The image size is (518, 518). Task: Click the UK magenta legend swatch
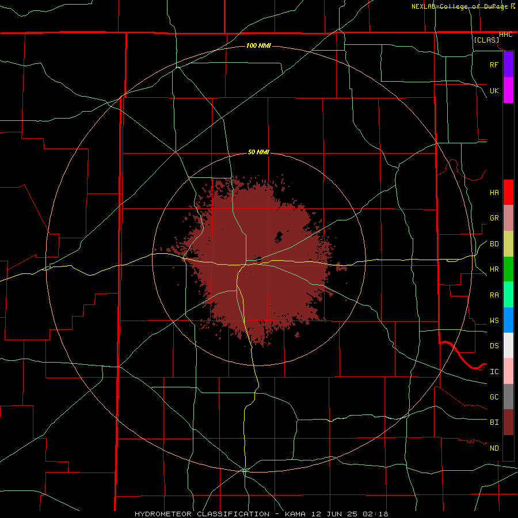(x=508, y=90)
